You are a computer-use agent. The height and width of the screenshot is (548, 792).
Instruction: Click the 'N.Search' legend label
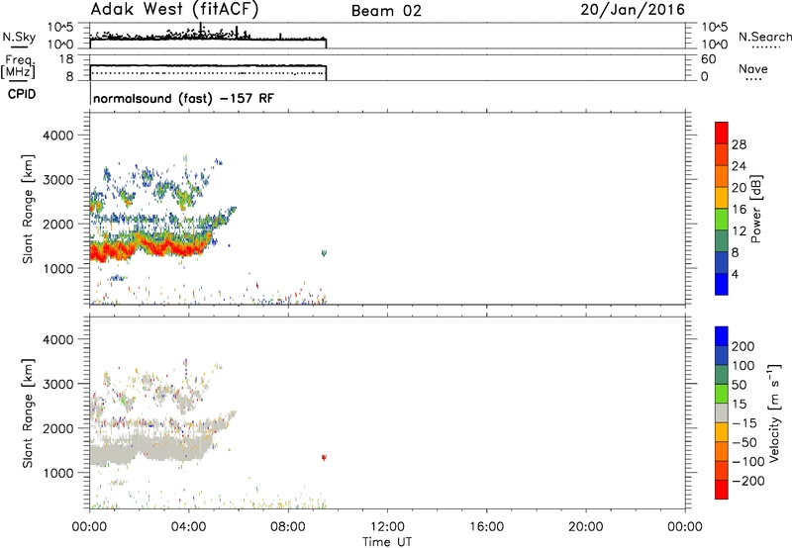(x=764, y=37)
